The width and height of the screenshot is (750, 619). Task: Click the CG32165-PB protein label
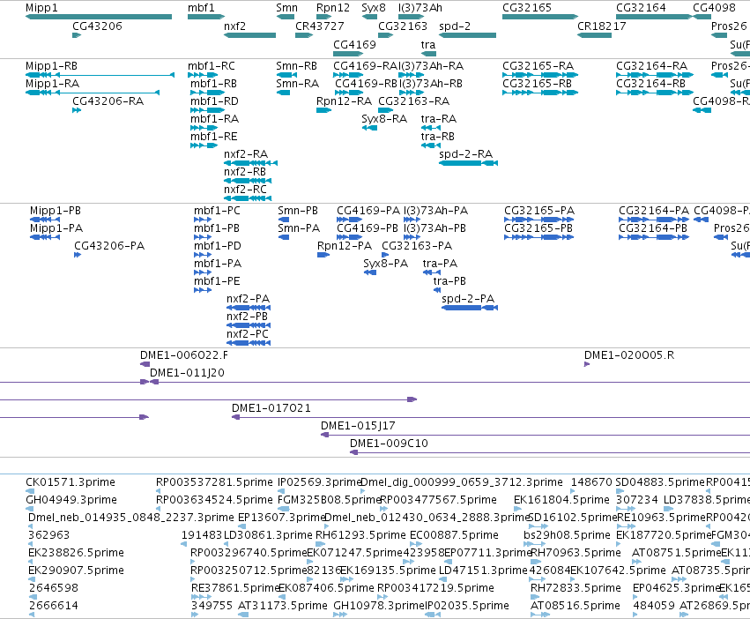point(538,228)
